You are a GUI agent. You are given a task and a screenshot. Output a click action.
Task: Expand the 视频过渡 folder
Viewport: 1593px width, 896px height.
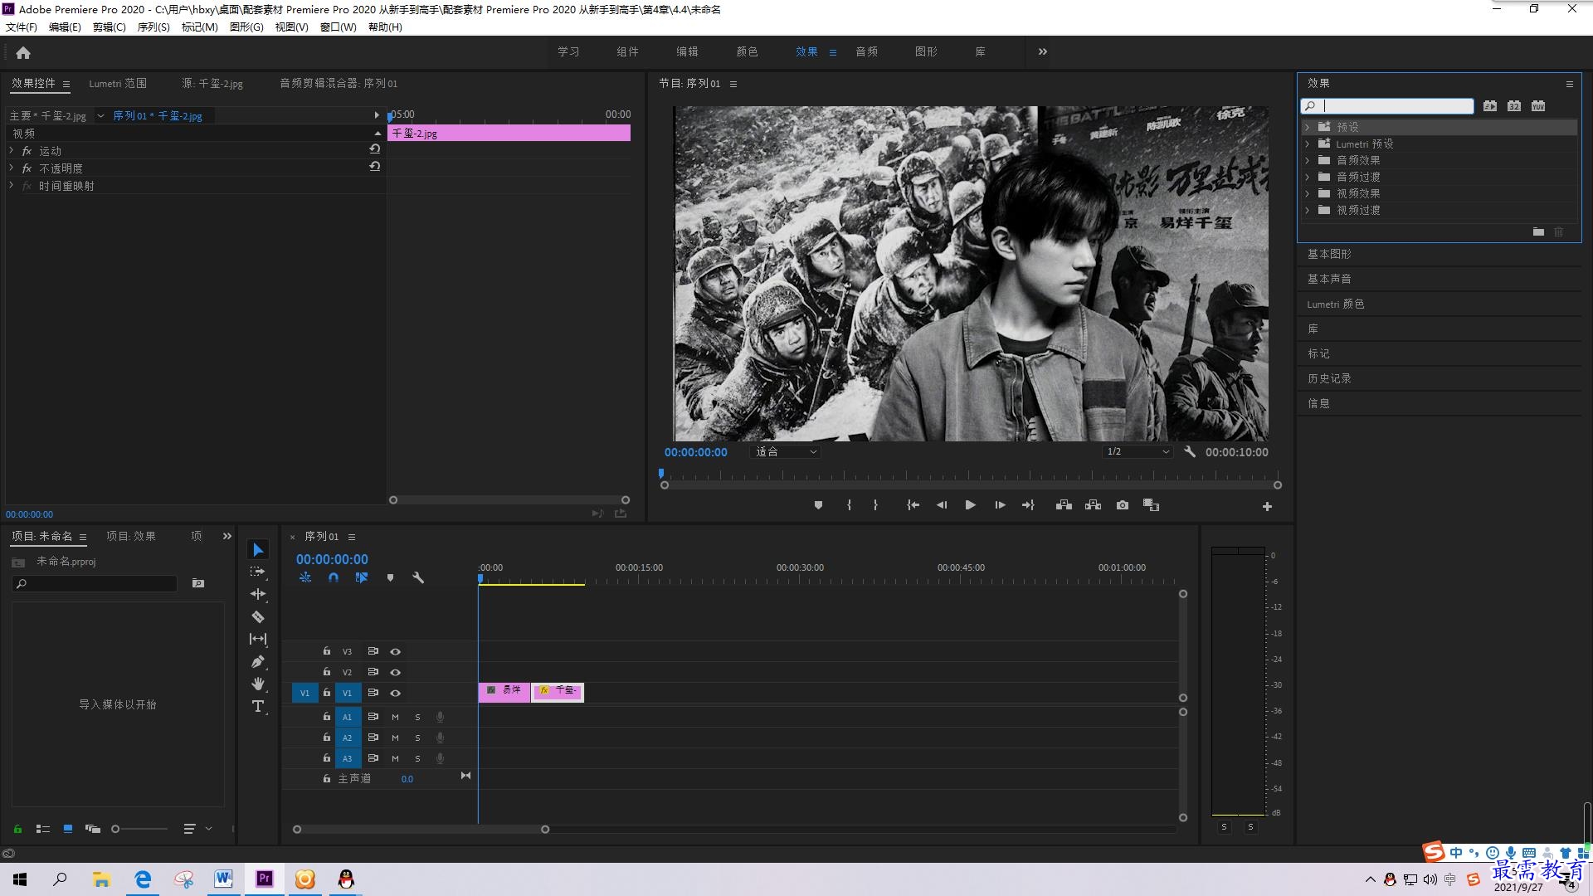[1308, 210]
